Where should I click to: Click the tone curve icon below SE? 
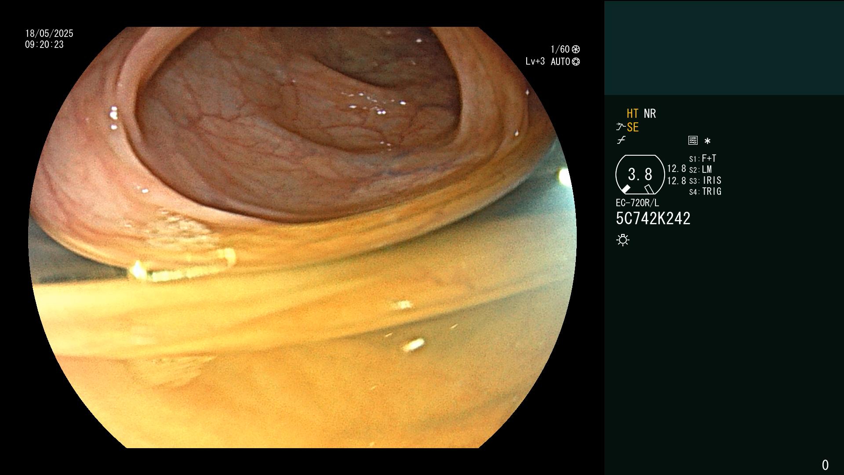[621, 140]
